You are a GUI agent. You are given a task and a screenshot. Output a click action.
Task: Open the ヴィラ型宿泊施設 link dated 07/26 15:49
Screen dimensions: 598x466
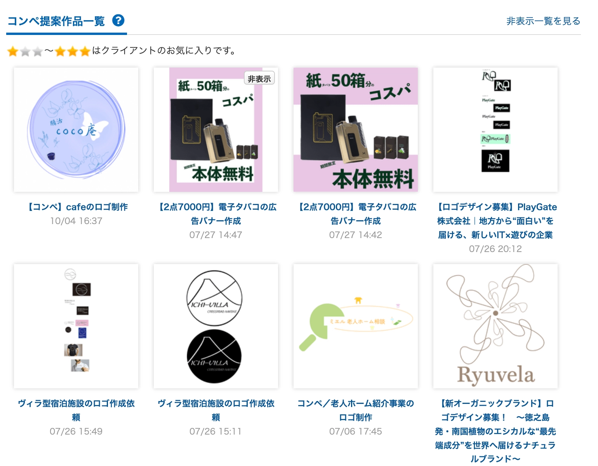[76, 410]
